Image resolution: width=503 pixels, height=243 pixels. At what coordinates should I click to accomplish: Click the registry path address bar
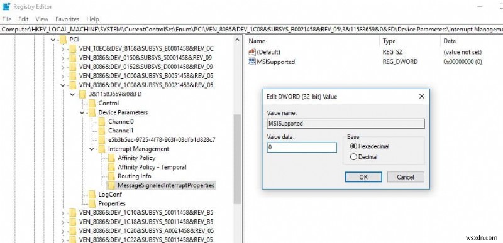pyautogui.click(x=251, y=30)
